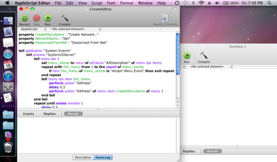
Task: Run the script in Untitled 2 window
Action: tap(187, 58)
